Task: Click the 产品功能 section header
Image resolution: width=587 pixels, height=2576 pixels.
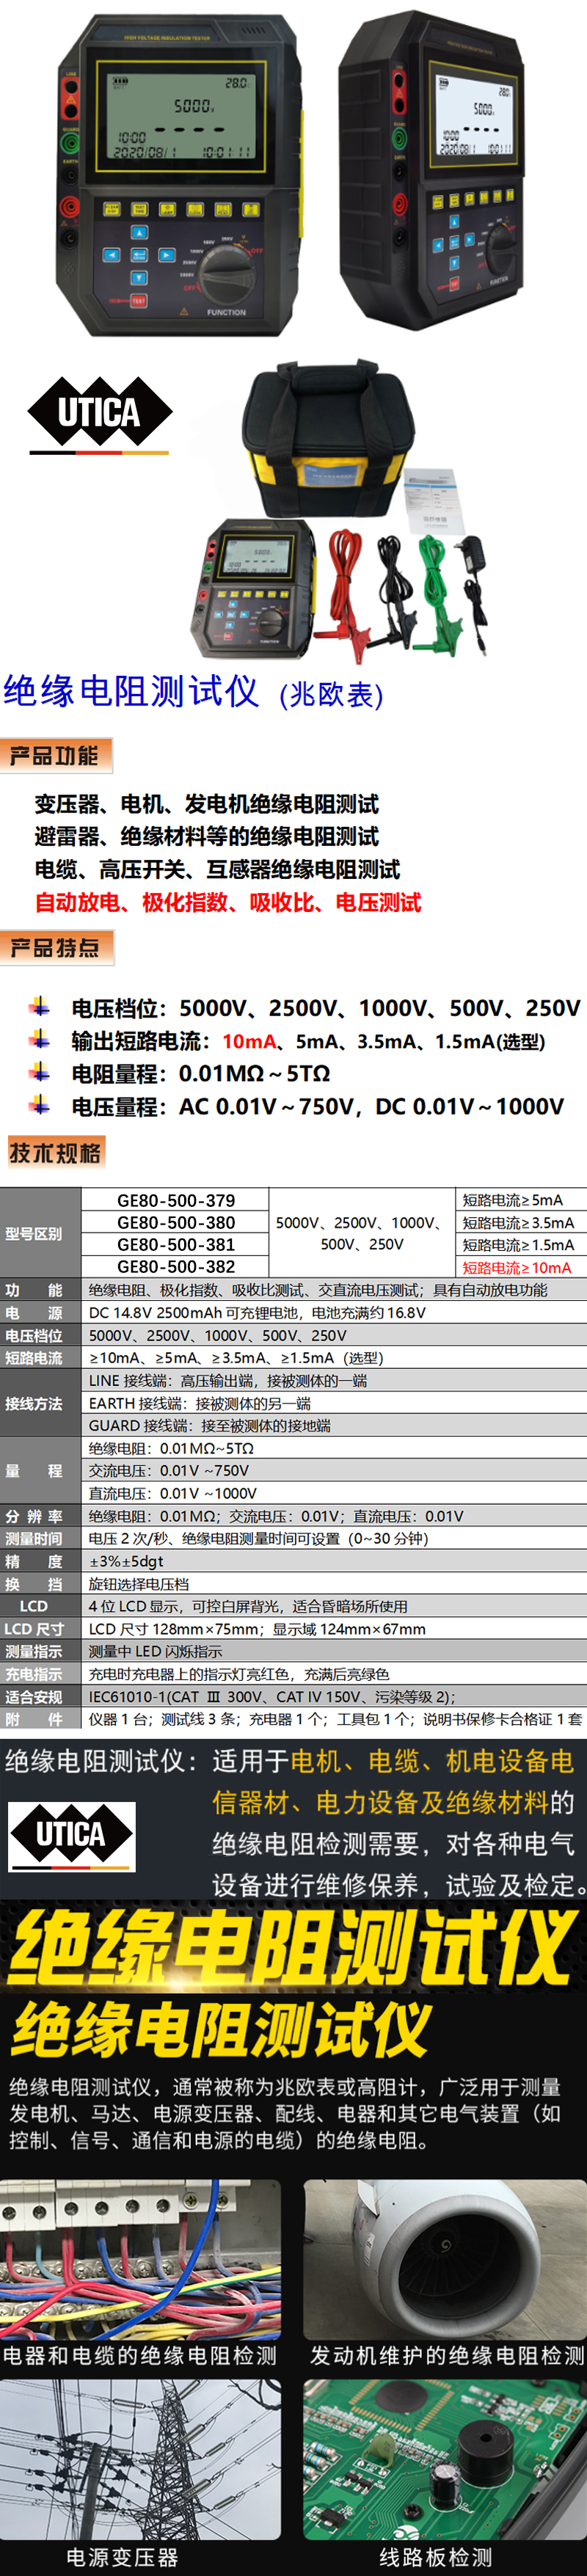Action: (56, 755)
